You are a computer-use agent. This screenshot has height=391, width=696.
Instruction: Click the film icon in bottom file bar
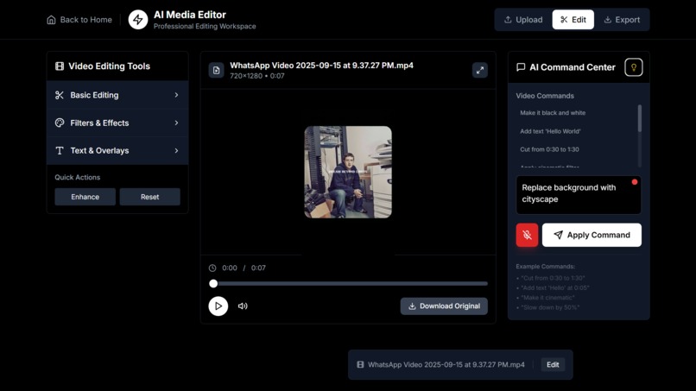(360, 365)
